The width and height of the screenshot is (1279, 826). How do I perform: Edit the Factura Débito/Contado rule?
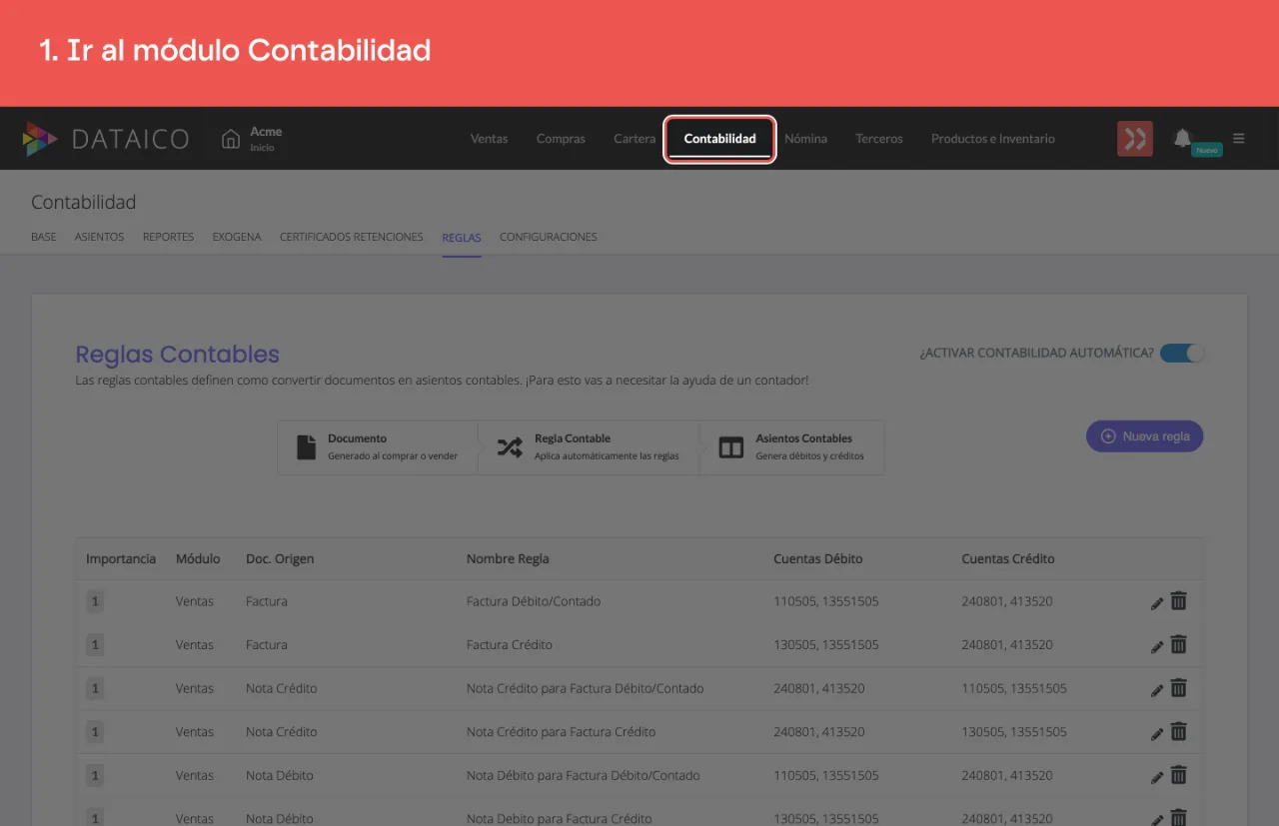(x=1157, y=602)
